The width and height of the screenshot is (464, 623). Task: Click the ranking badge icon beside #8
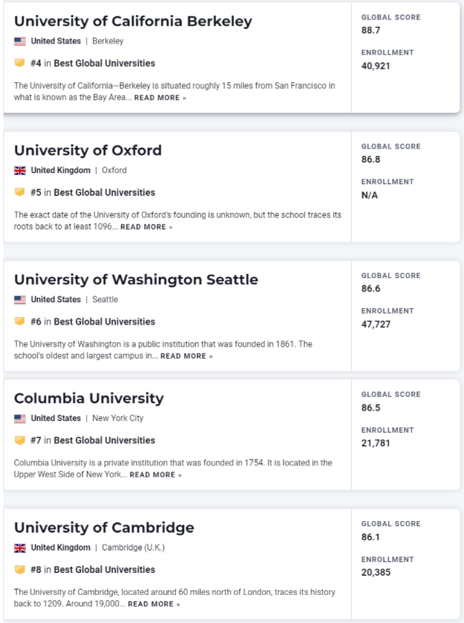click(x=20, y=570)
